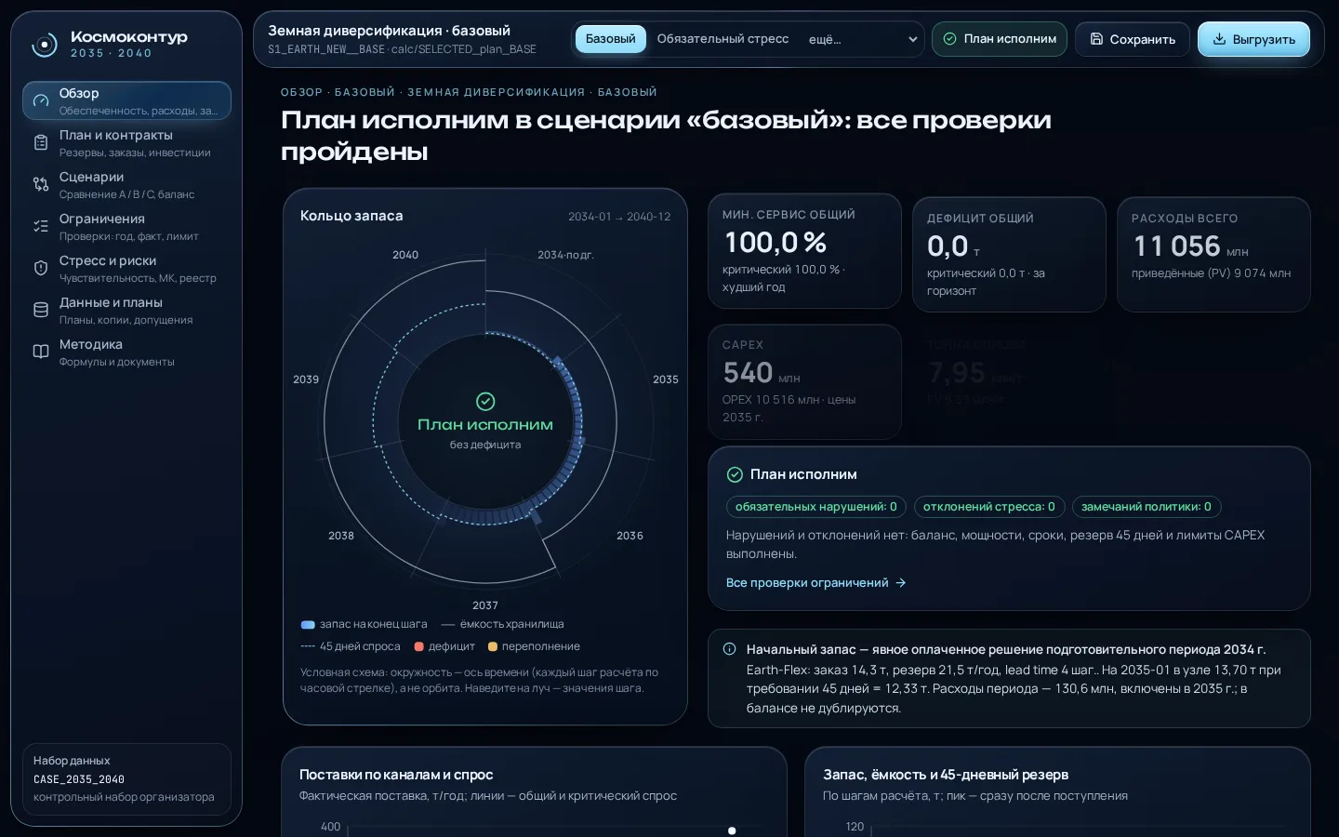
Task: Click the Мин. сервис общий card
Action: [804, 251]
